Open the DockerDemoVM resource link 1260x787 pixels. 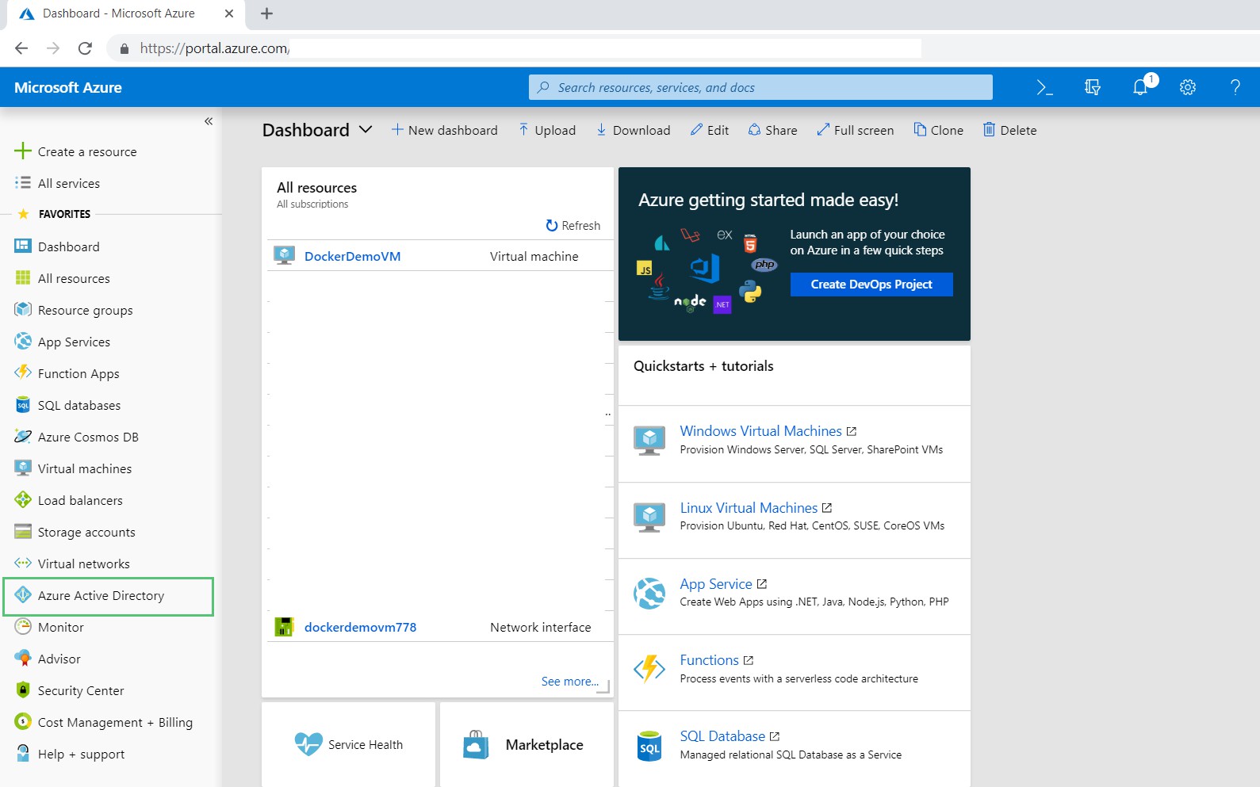tap(352, 257)
